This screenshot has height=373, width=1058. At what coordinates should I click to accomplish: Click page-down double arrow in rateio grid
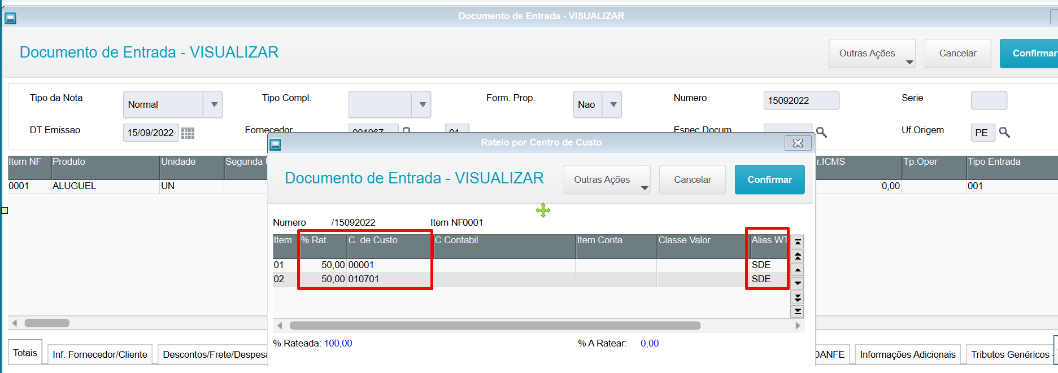click(798, 297)
